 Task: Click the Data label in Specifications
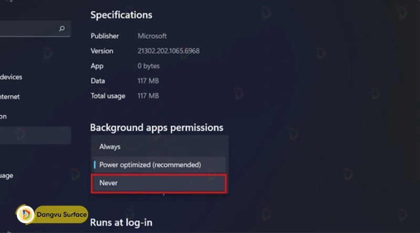pyautogui.click(x=97, y=81)
